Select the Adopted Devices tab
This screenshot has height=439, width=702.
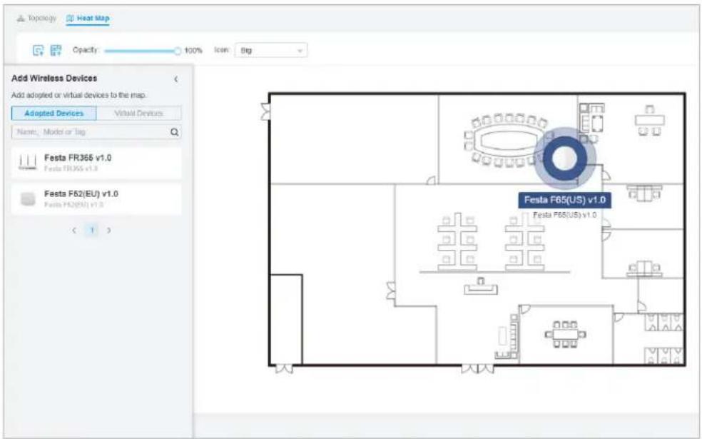pos(54,113)
